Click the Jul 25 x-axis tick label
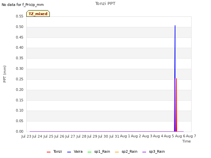Viewport: 211px width, 158px height. click(x=48, y=136)
